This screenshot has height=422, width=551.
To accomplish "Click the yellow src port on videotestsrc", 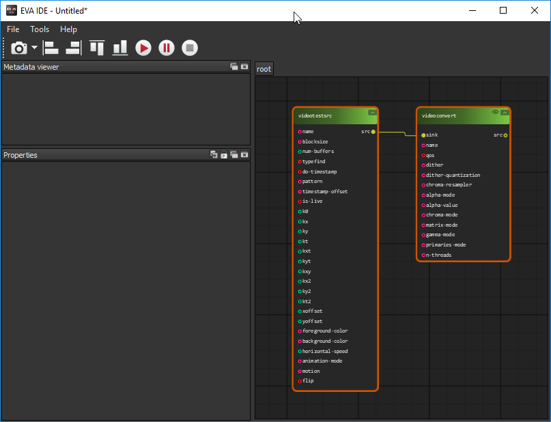I will (373, 131).
